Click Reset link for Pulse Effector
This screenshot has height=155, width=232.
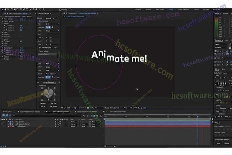22,19
